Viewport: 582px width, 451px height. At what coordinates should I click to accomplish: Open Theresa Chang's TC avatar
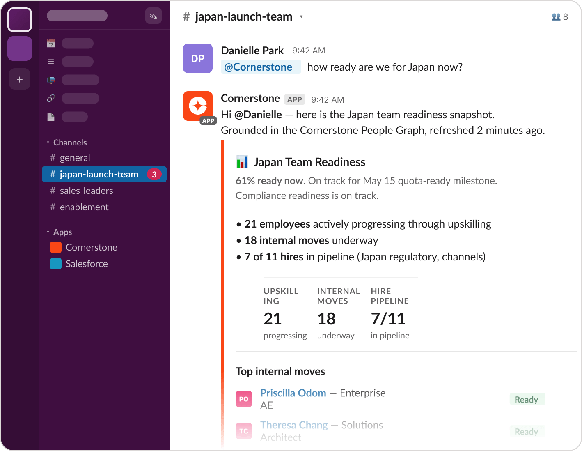pyautogui.click(x=244, y=431)
